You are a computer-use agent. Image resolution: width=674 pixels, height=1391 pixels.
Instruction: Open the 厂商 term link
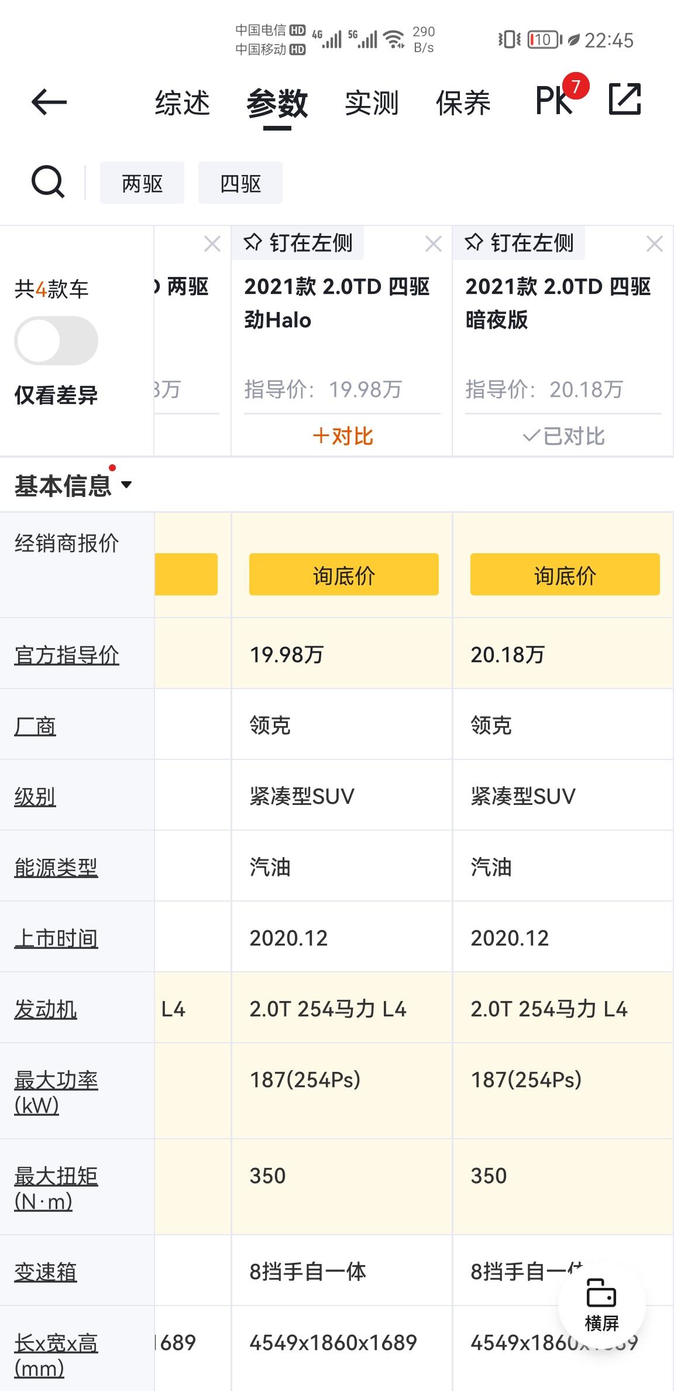click(35, 726)
